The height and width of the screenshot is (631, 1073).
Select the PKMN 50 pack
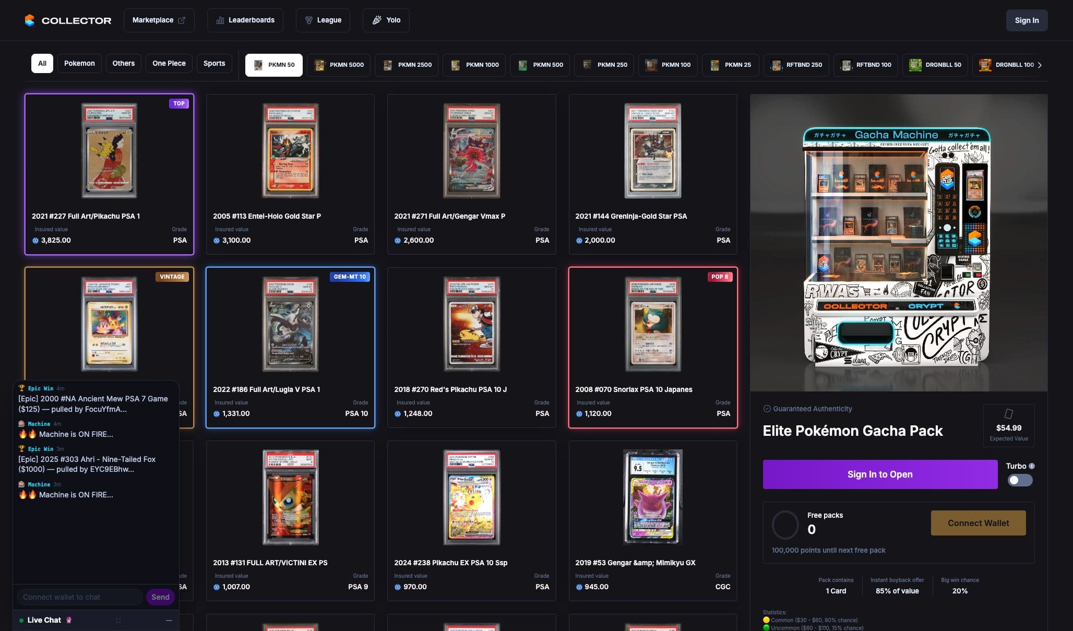click(274, 65)
